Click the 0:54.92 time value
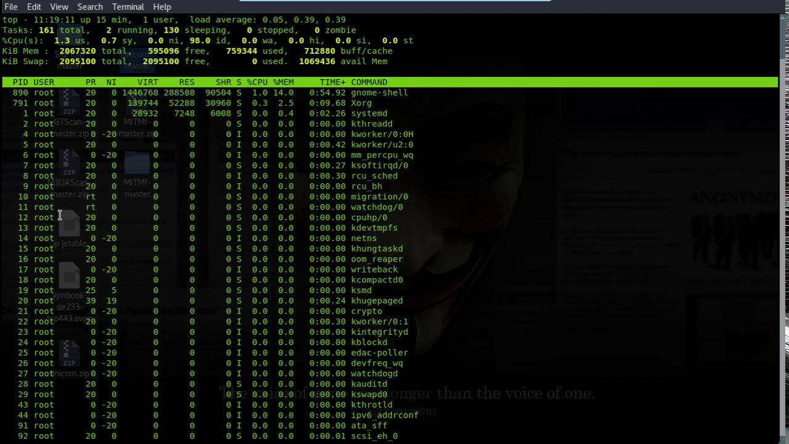The image size is (789, 444). click(328, 92)
